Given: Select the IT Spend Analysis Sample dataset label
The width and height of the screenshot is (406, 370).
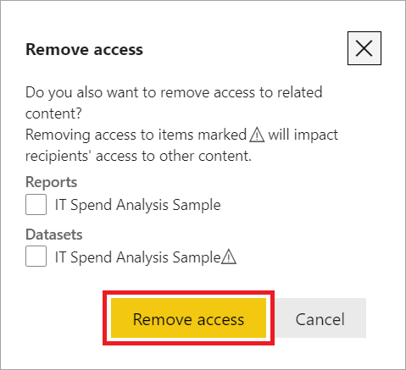Looking at the screenshot, I should (137, 257).
